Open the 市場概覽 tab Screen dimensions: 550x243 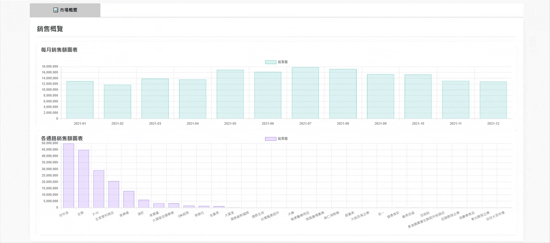[x=65, y=10]
